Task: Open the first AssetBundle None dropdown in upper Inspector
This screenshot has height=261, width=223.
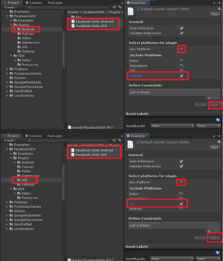Action: [x=172, y=126]
